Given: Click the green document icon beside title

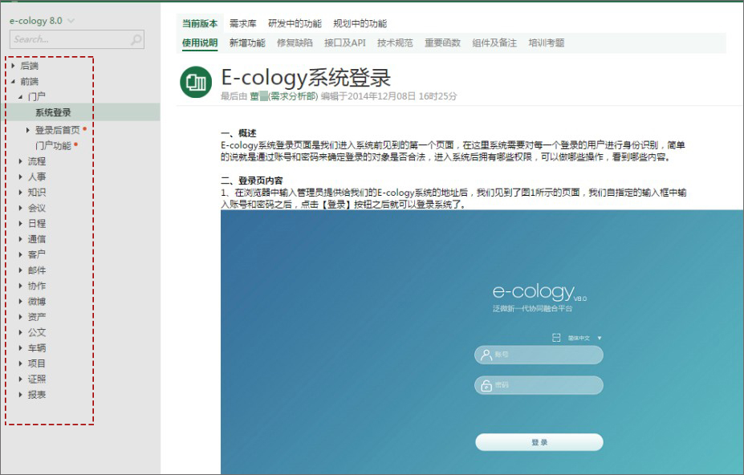Looking at the screenshot, I should coord(196,82).
